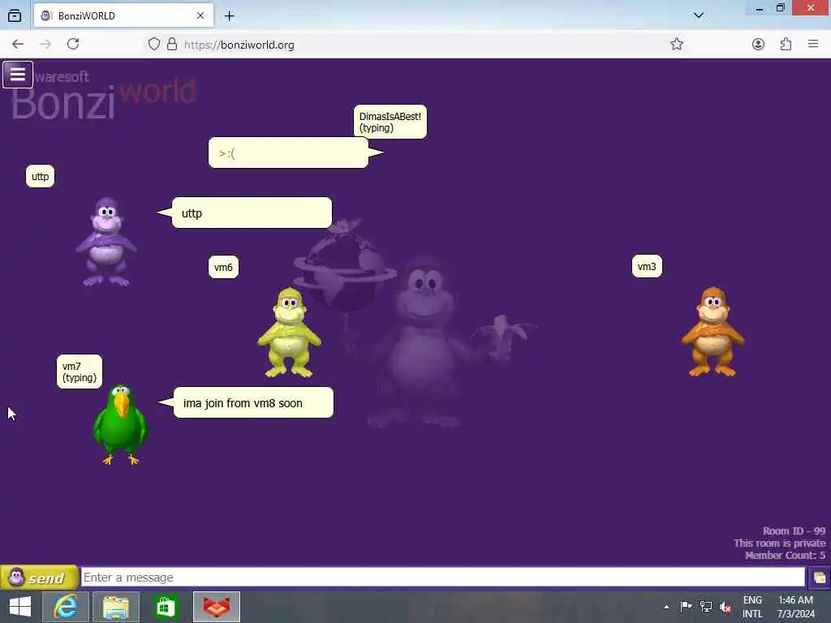Select the active browser taskbar icon

[216, 607]
